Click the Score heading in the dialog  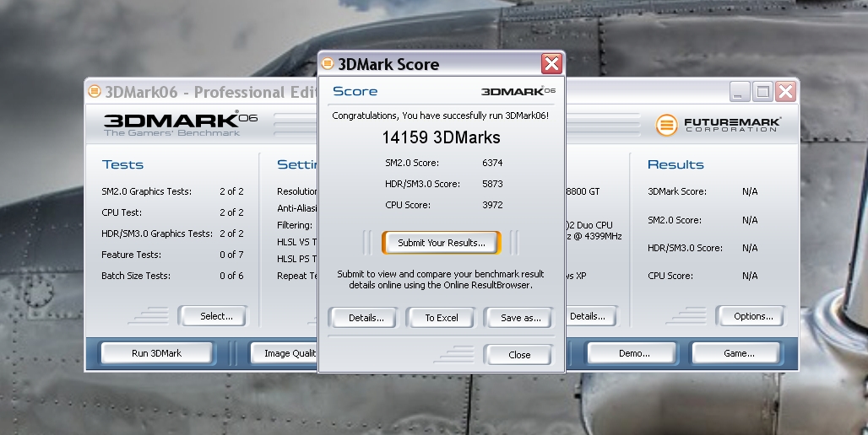355,91
